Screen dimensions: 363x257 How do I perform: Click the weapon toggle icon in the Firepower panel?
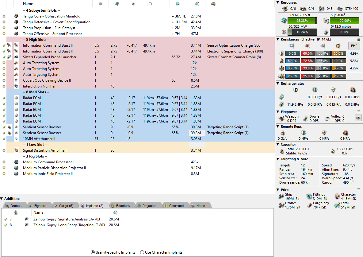pyautogui.click(x=357, y=118)
